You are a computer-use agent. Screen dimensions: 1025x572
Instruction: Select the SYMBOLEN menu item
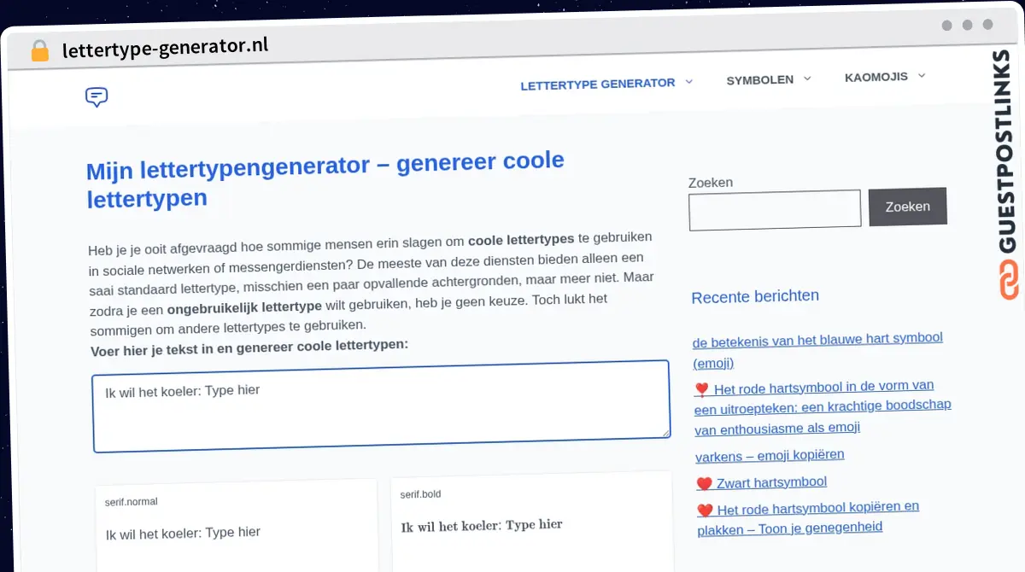pos(758,79)
